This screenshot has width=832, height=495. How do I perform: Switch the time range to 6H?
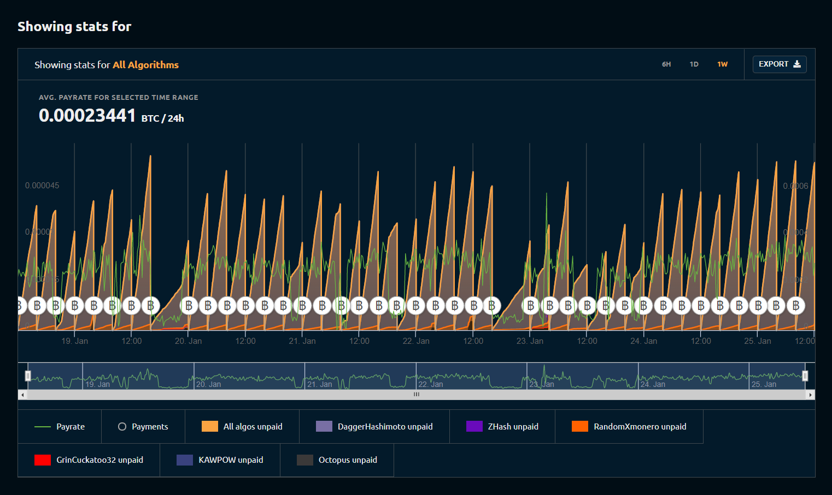pos(666,64)
